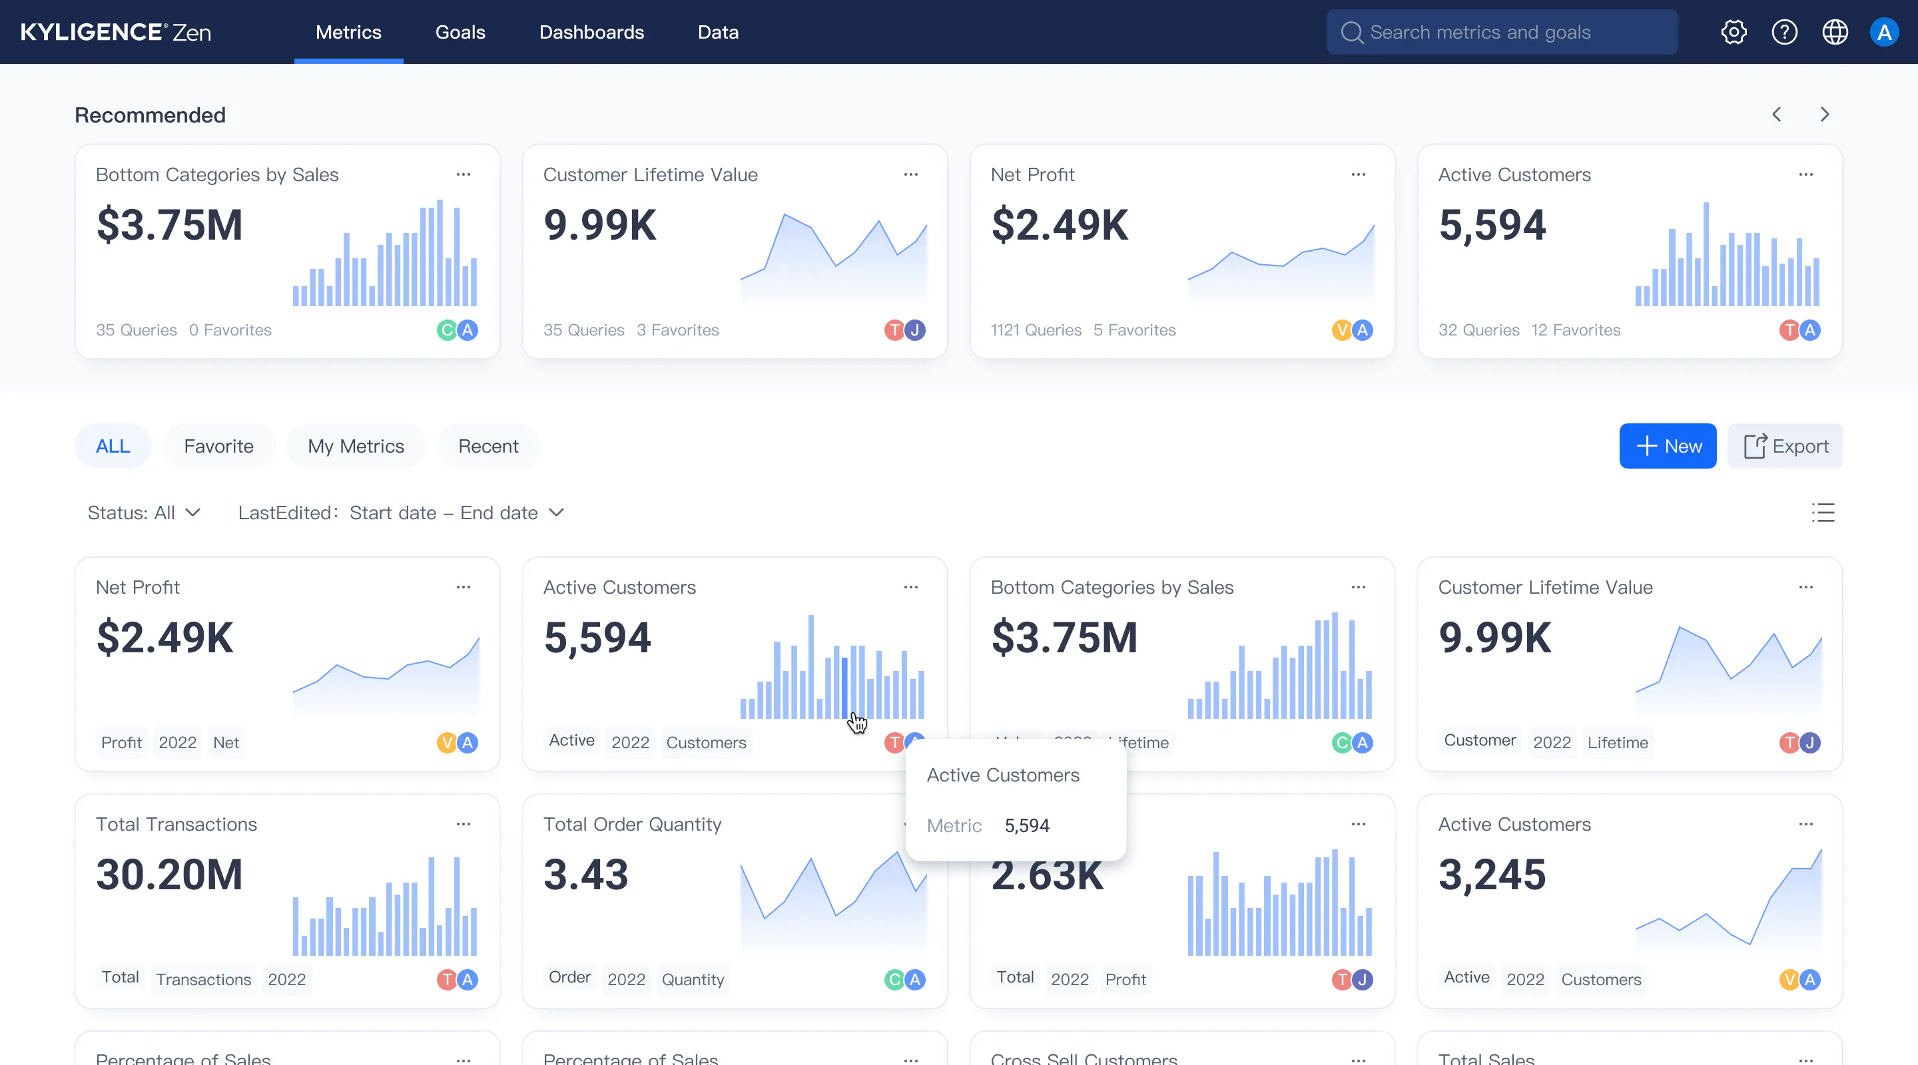Open more options on Recommended Bottom Categories by Sales card
This screenshot has height=1065, width=1918.
(x=463, y=174)
